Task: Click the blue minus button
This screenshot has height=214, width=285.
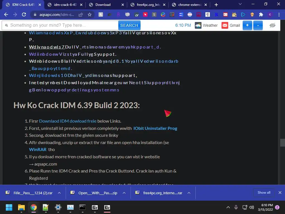Action: 258,25
